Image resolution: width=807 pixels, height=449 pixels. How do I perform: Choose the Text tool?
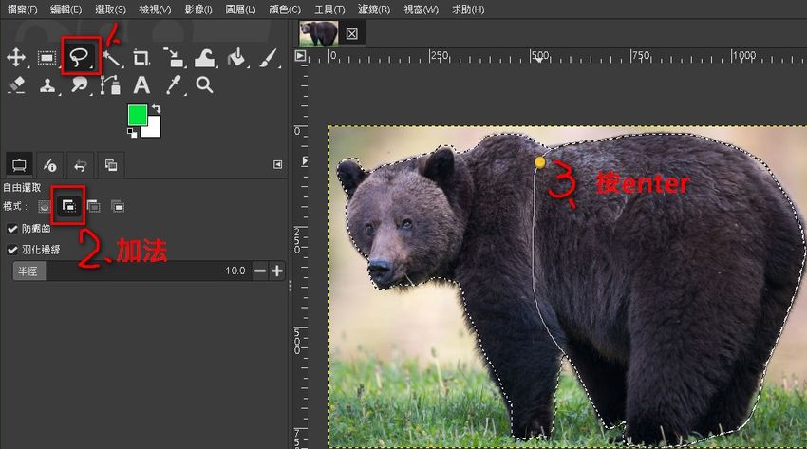coord(141,85)
